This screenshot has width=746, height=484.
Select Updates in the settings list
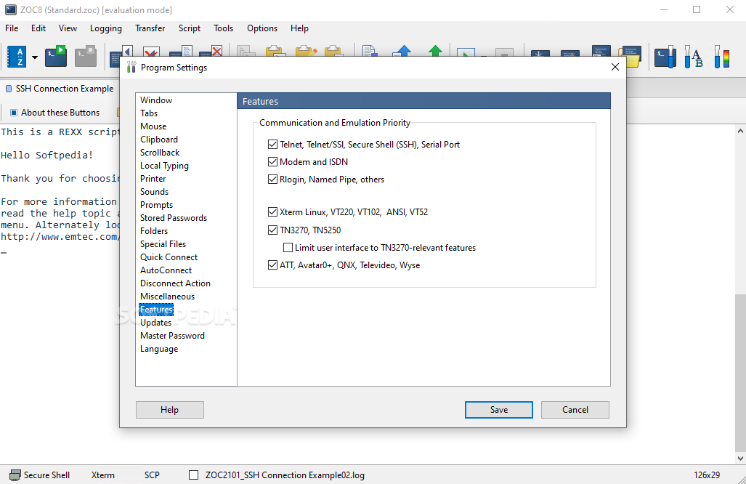tap(155, 323)
